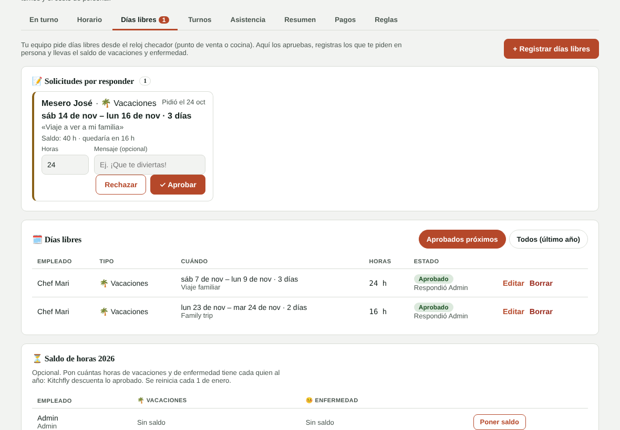Go to the Turnos tab

200,20
